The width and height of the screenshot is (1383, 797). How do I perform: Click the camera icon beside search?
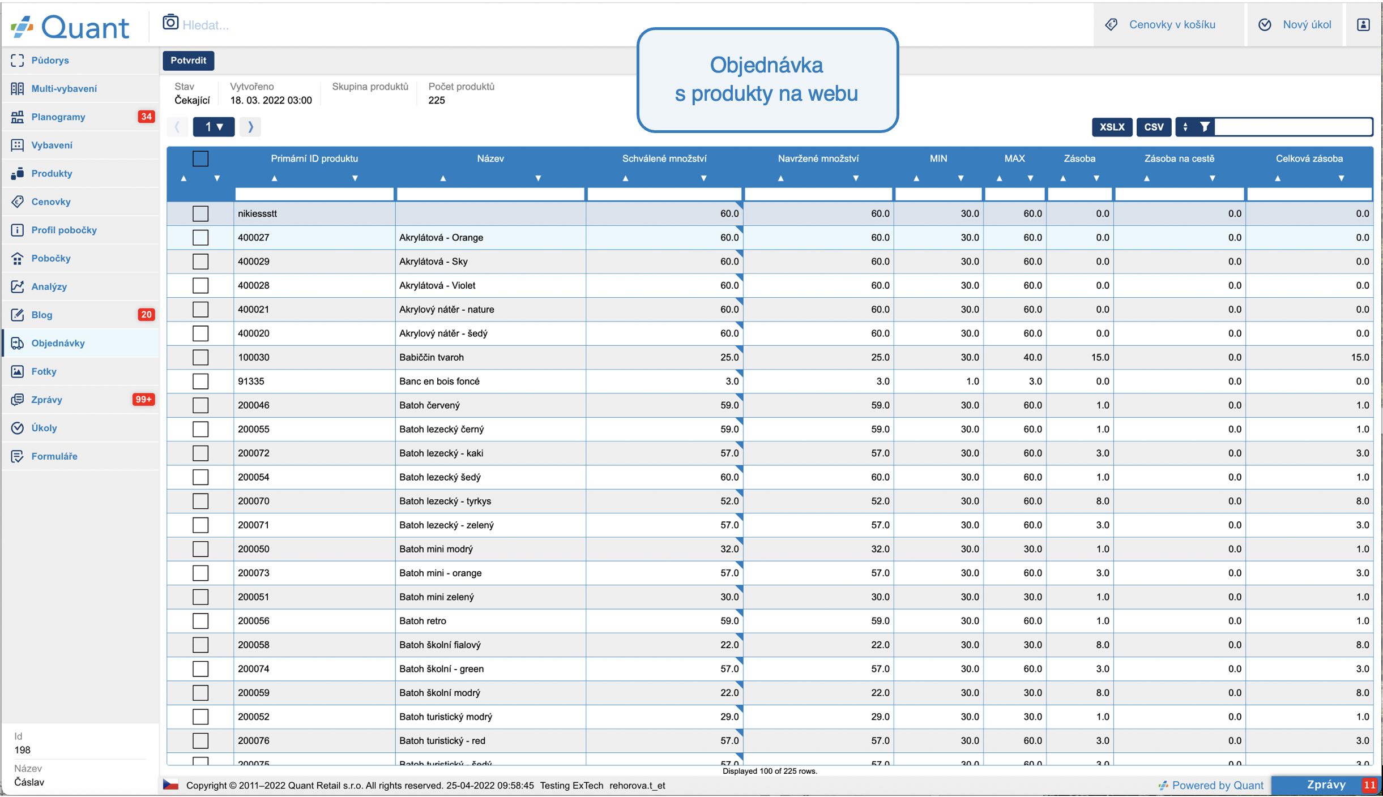[x=170, y=23]
